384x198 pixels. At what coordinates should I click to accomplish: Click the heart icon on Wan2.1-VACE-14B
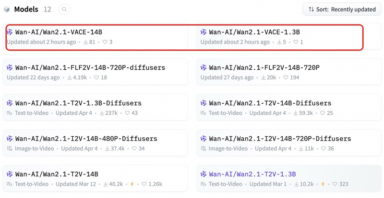click(105, 42)
